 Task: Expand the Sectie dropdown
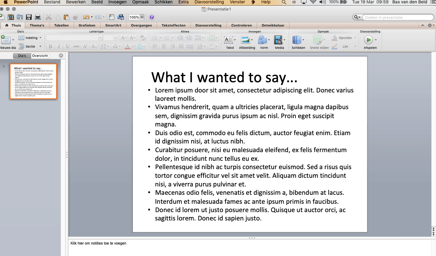point(30,46)
